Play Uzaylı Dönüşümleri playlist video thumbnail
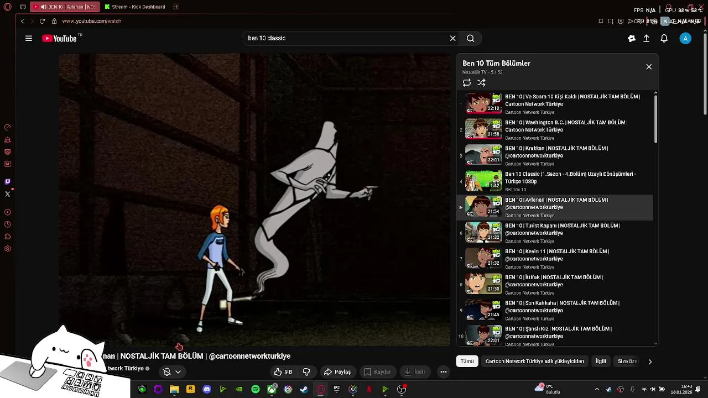708x398 pixels. (483, 181)
